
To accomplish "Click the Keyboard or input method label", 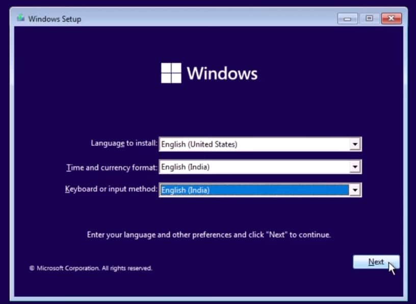I will click(x=111, y=189).
